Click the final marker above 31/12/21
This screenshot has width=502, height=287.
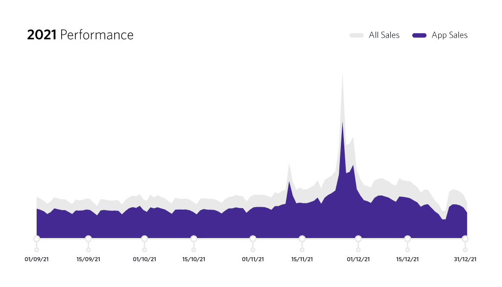click(x=465, y=239)
